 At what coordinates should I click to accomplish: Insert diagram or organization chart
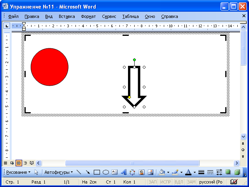click(132, 172)
